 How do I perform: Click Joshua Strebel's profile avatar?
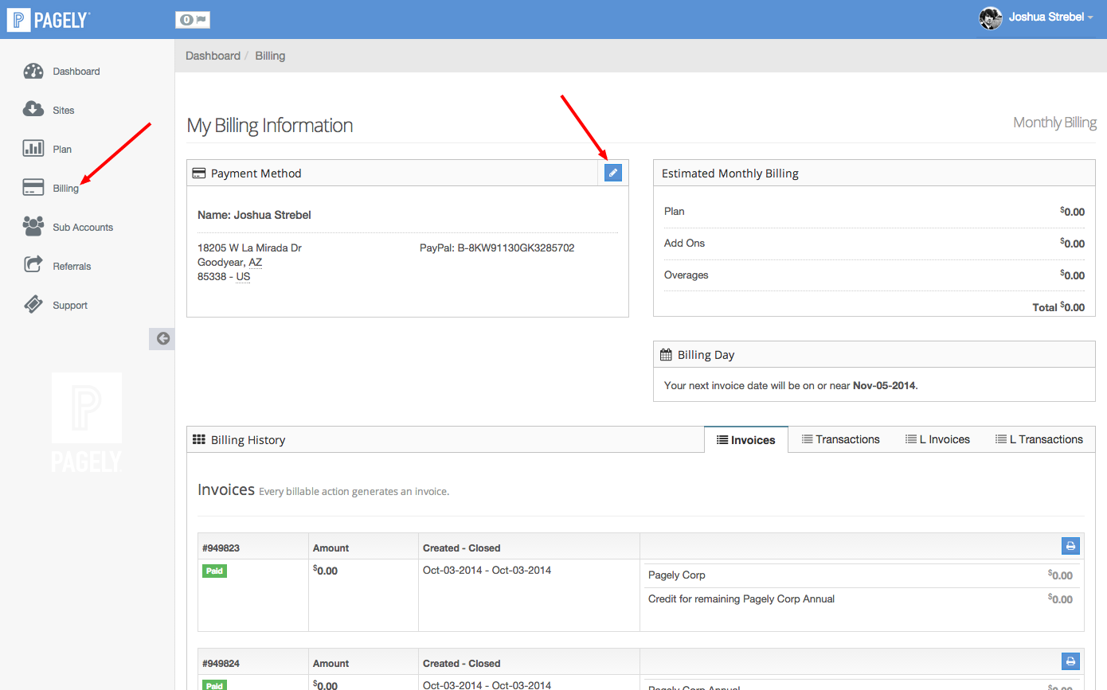tap(991, 18)
